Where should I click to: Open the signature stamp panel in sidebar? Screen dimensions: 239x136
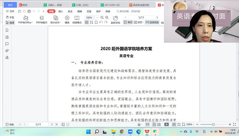[x=7, y=58]
